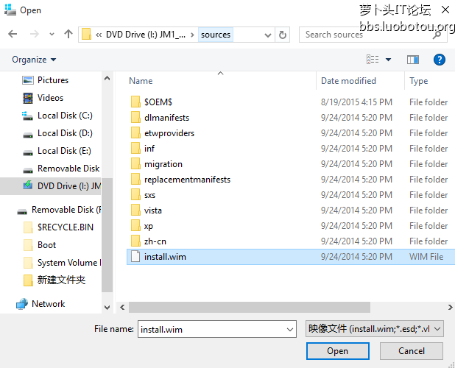Open the Network location in sidebar
This screenshot has width=455, height=368.
tap(48, 304)
